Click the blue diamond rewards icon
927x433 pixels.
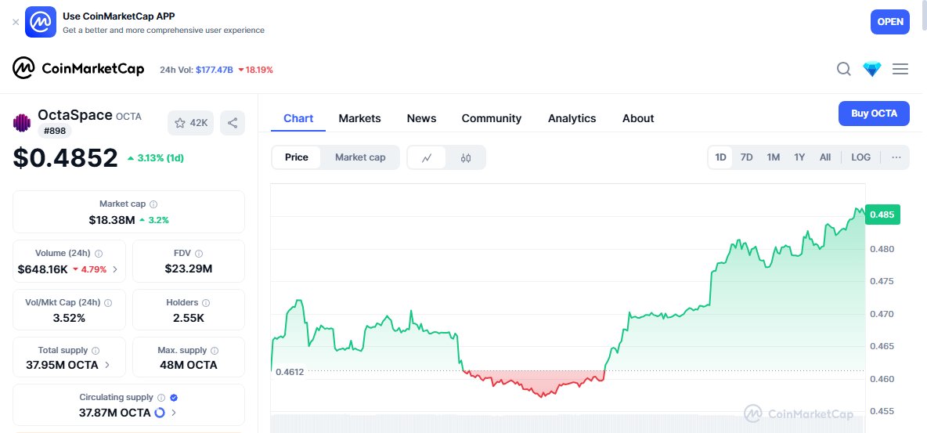click(x=872, y=69)
